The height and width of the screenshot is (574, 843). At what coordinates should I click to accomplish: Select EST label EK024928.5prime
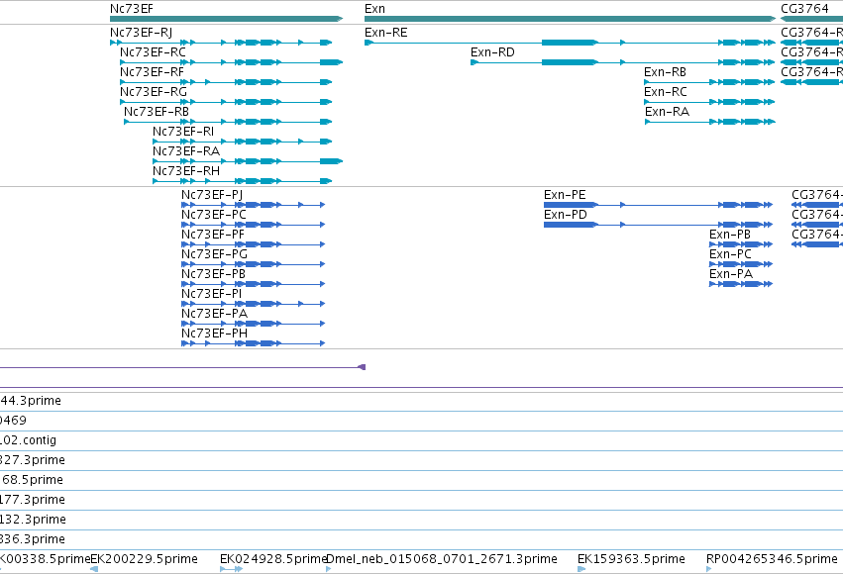pyautogui.click(x=273, y=559)
